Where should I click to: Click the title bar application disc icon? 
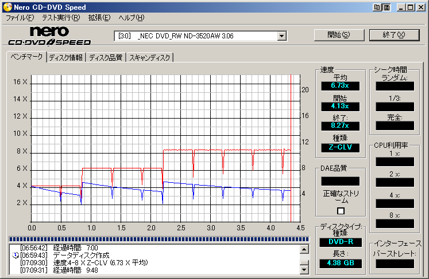[x=6, y=7]
